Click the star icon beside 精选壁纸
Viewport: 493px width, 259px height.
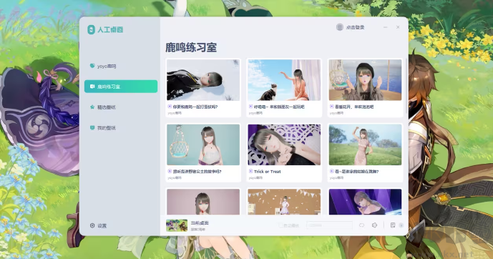[x=92, y=107]
